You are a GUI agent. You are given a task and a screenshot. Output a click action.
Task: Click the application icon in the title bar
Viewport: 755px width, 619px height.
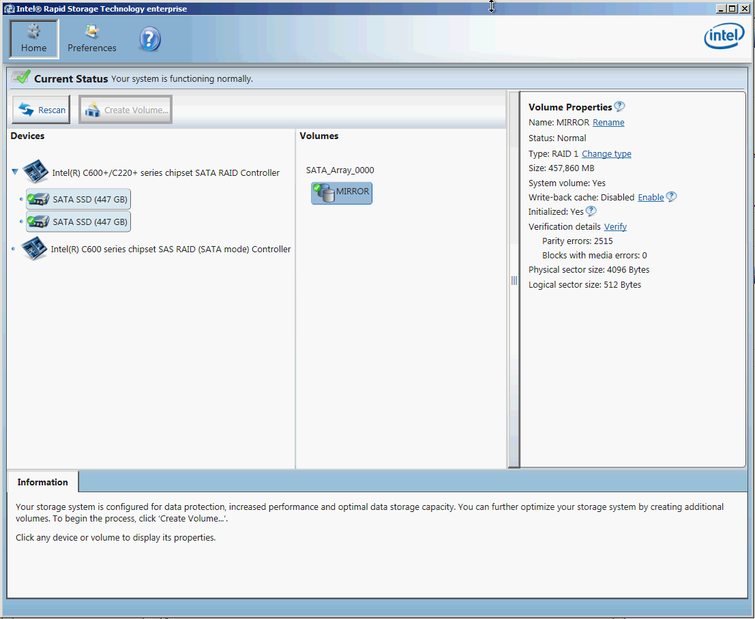coord(9,9)
